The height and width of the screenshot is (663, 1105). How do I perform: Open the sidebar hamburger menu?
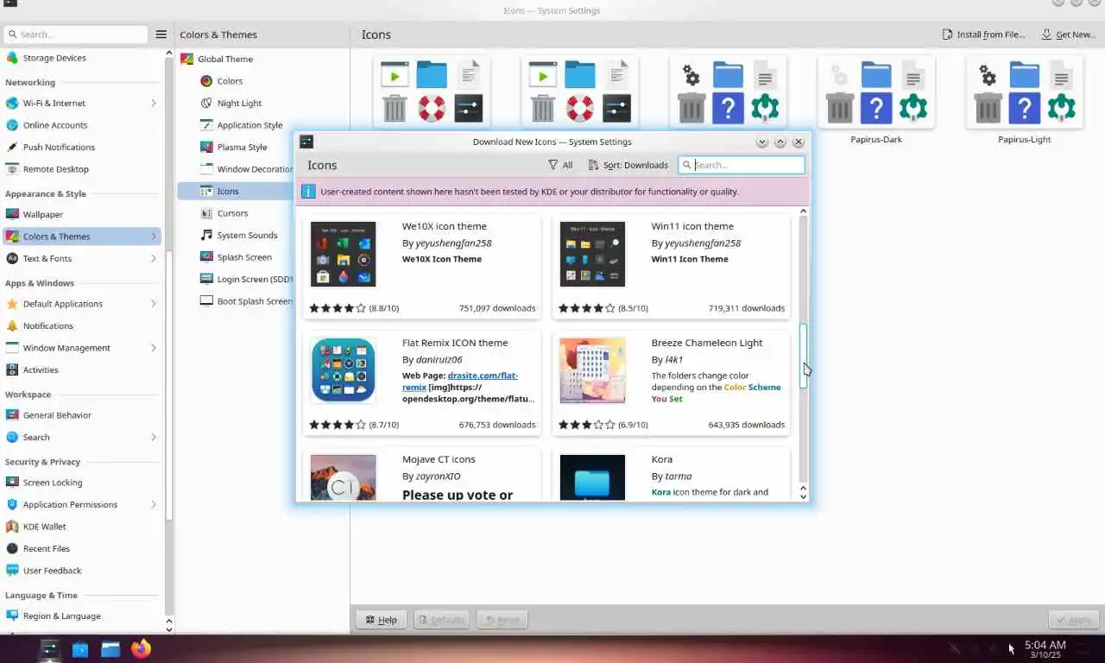161,35
